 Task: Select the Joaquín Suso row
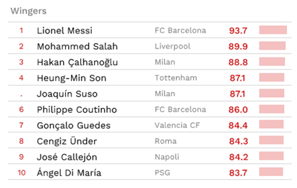point(149,94)
